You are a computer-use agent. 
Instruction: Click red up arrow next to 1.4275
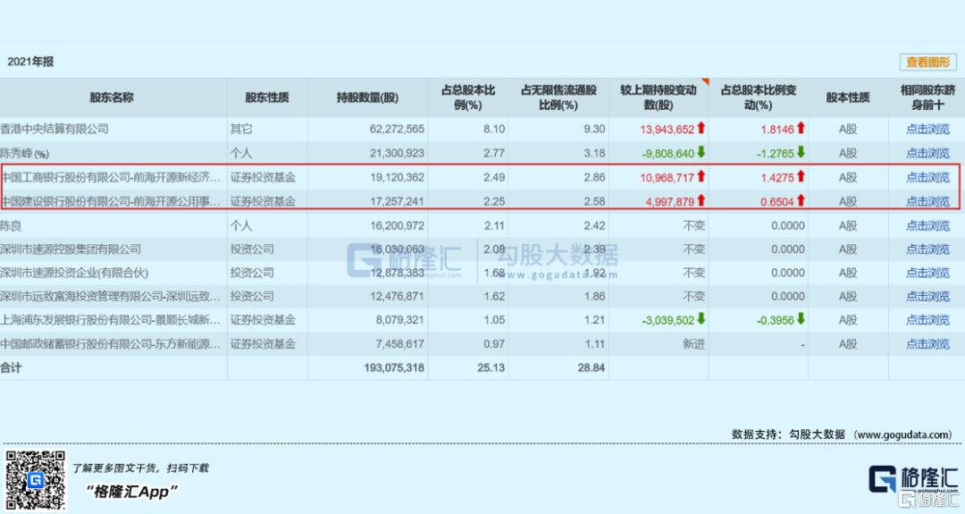point(801,176)
